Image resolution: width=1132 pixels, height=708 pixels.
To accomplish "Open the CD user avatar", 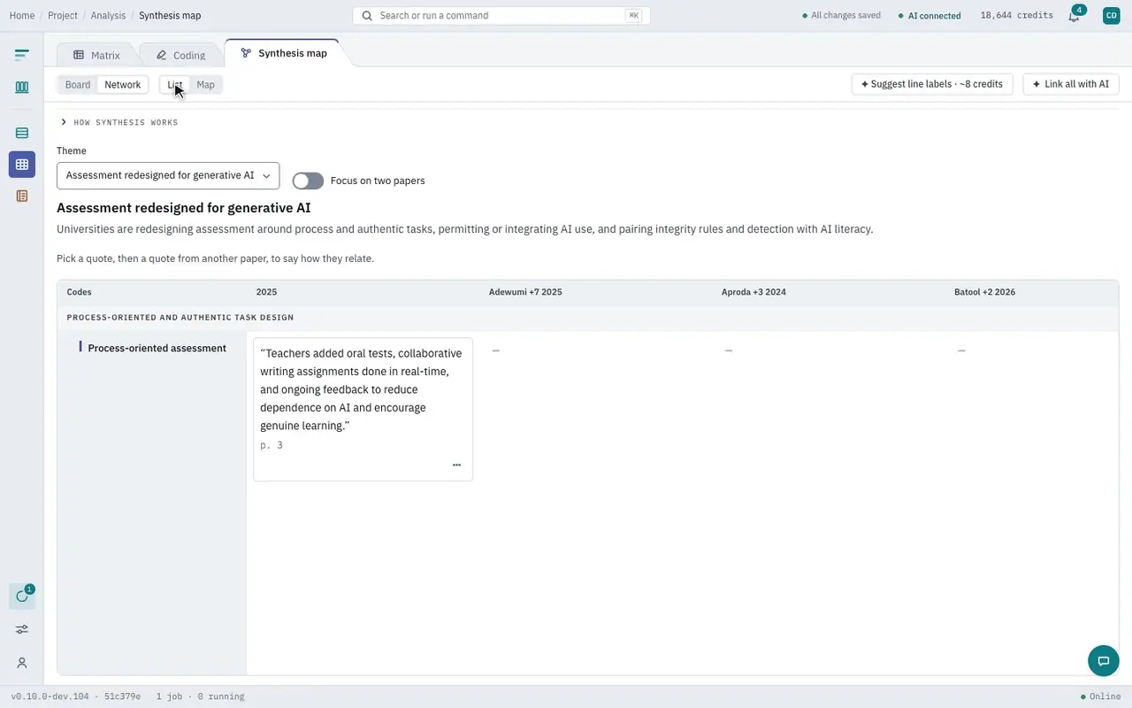I will pyautogui.click(x=1112, y=15).
